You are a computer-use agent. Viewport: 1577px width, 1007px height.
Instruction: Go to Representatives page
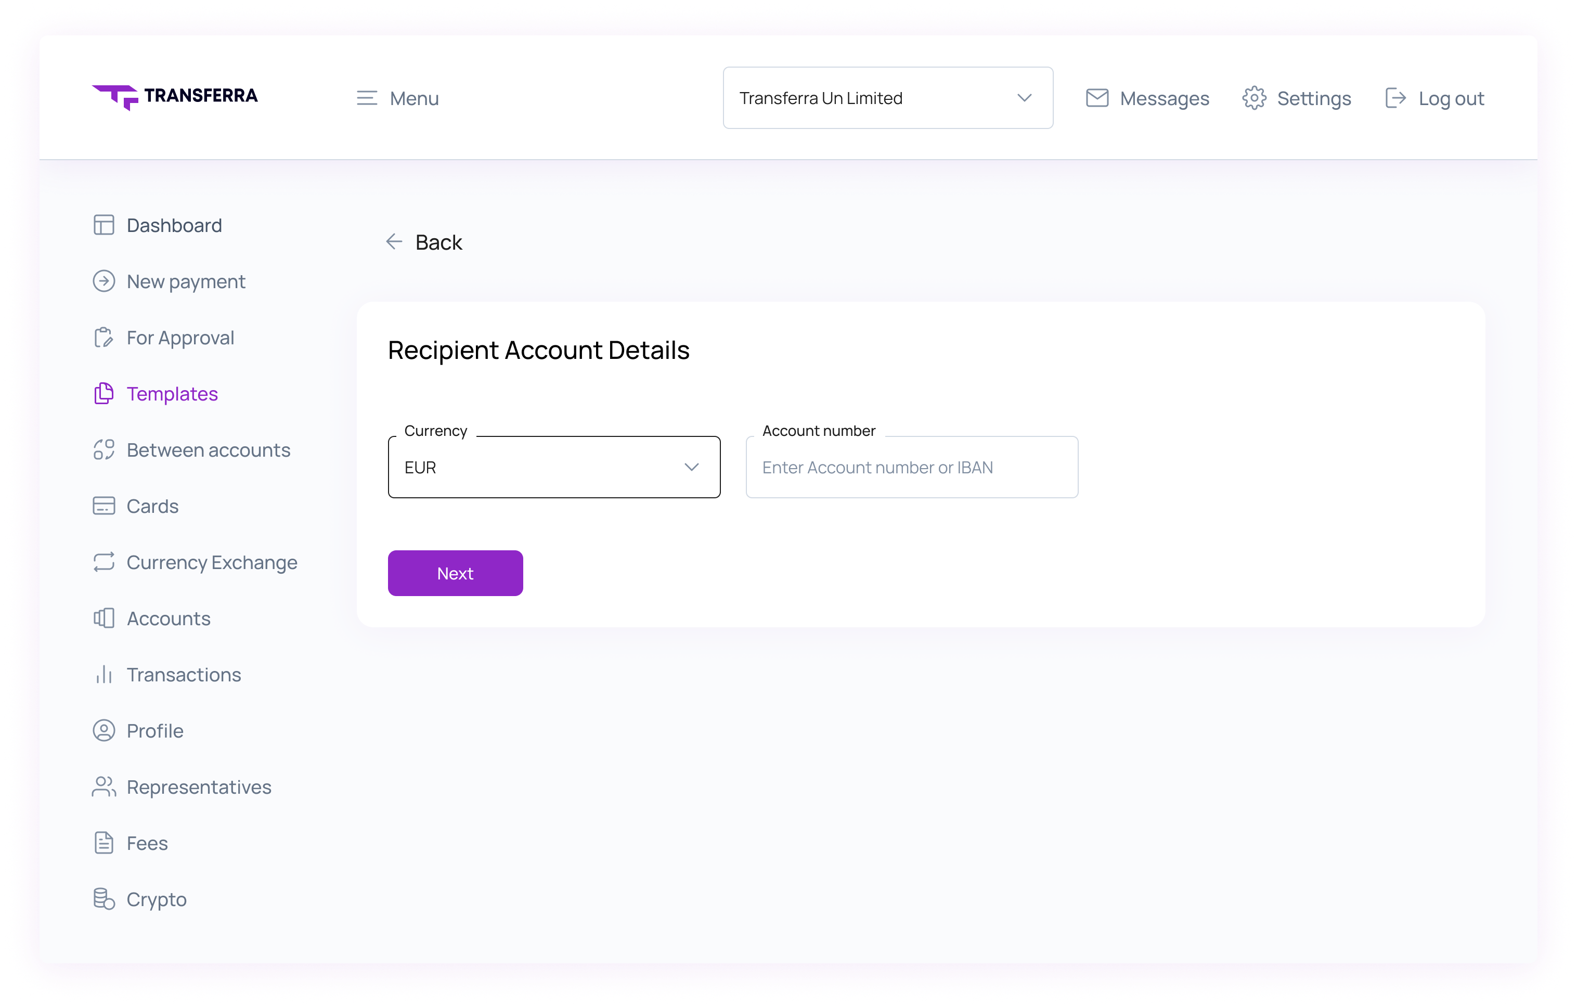click(182, 787)
